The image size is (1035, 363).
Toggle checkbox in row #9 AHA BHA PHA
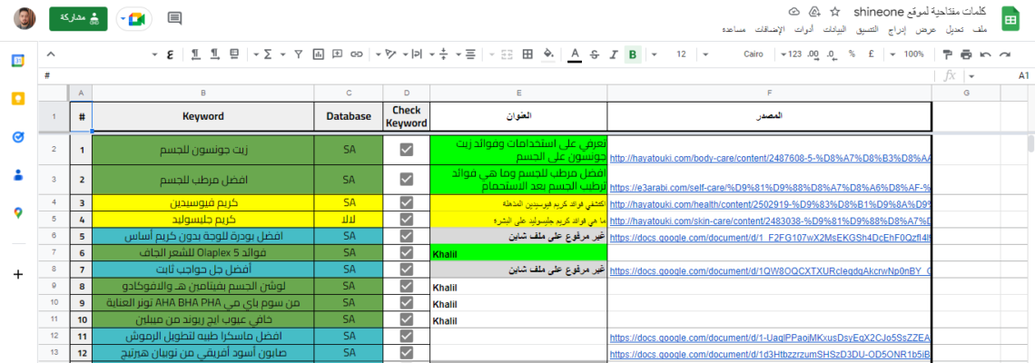click(407, 304)
